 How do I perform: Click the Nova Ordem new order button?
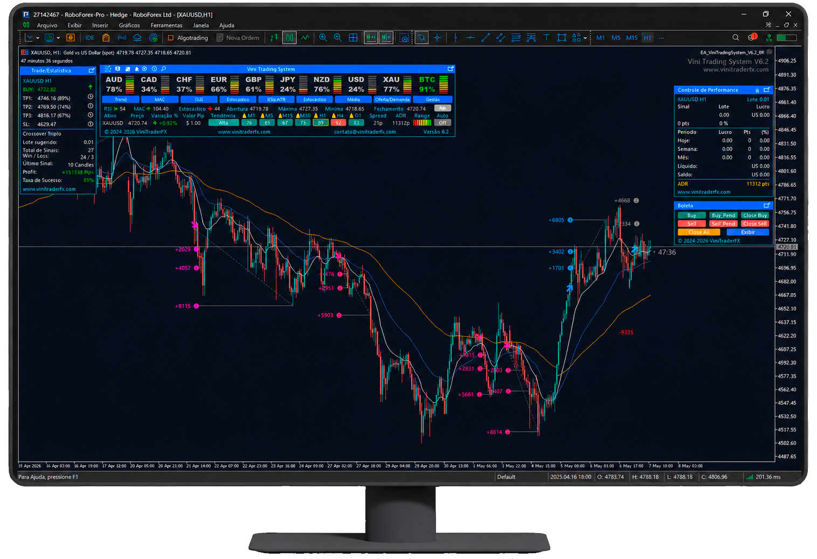click(238, 38)
